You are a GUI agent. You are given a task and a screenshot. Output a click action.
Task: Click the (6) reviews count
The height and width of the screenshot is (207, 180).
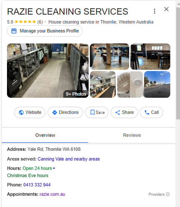click(40, 22)
